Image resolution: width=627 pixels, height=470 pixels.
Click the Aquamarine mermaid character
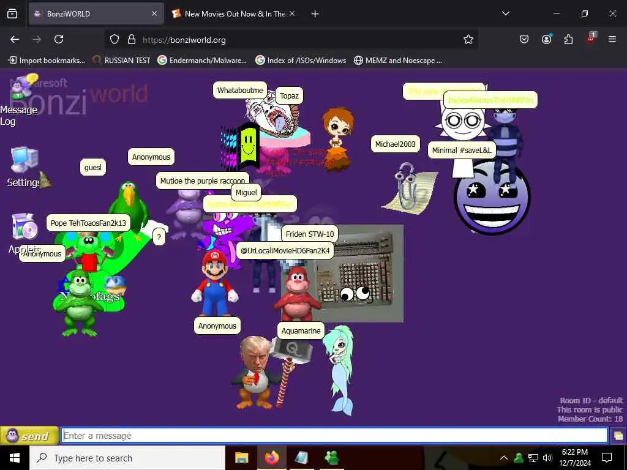340,371
